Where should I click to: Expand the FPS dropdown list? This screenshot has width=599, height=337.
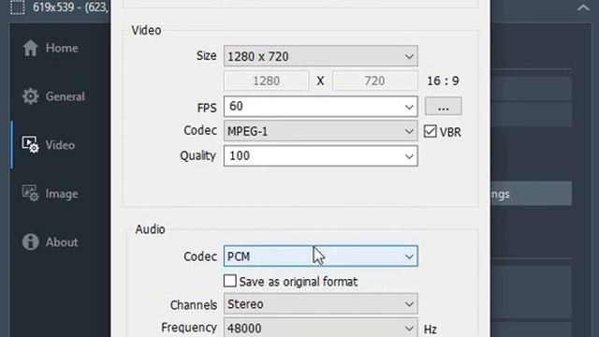coord(320,106)
